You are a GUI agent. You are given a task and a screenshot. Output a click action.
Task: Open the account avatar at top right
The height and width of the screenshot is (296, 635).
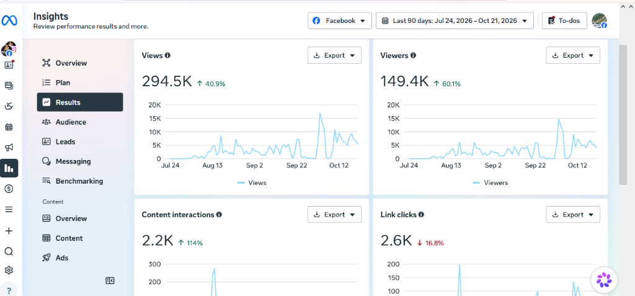(600, 20)
